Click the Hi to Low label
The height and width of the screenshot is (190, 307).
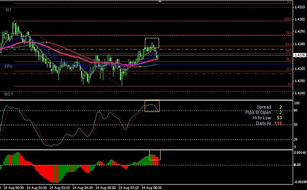pos(262,118)
